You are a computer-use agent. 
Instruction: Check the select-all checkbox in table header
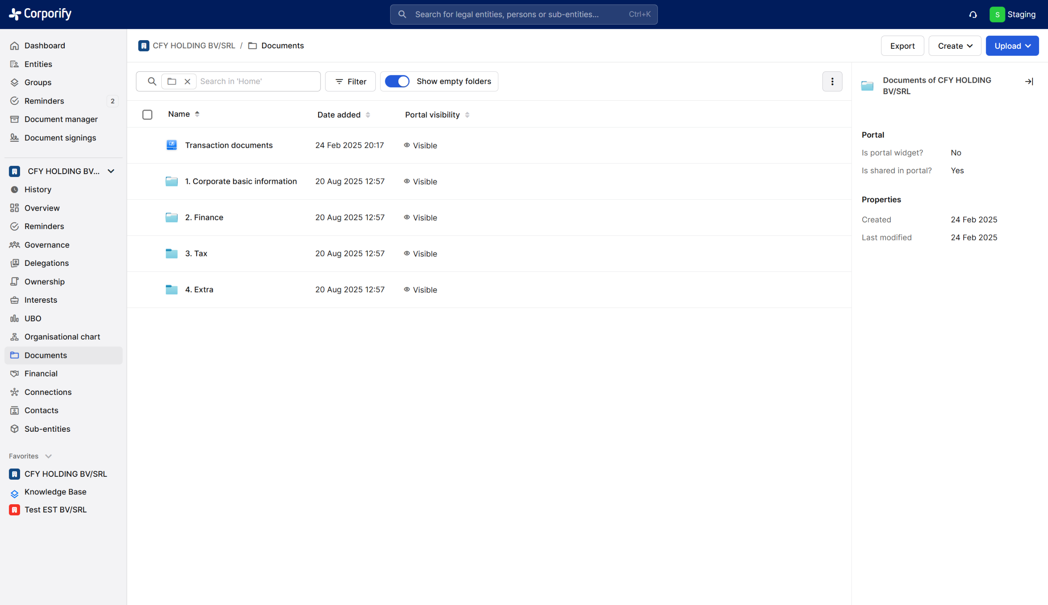click(147, 115)
